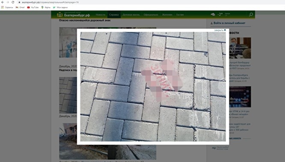Click the padlock site security icon
The image size is (285, 162).
point(19,3)
